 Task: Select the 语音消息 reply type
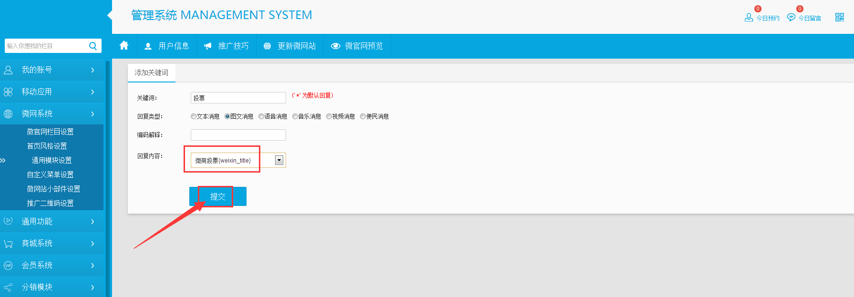tap(261, 116)
